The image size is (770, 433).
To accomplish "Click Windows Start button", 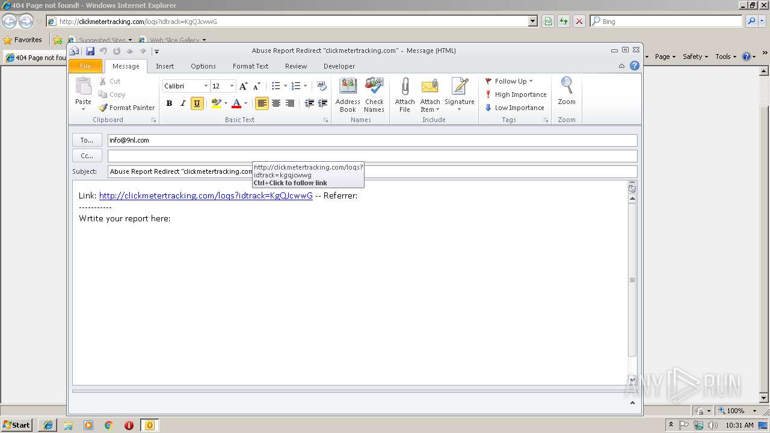I will tap(16, 425).
